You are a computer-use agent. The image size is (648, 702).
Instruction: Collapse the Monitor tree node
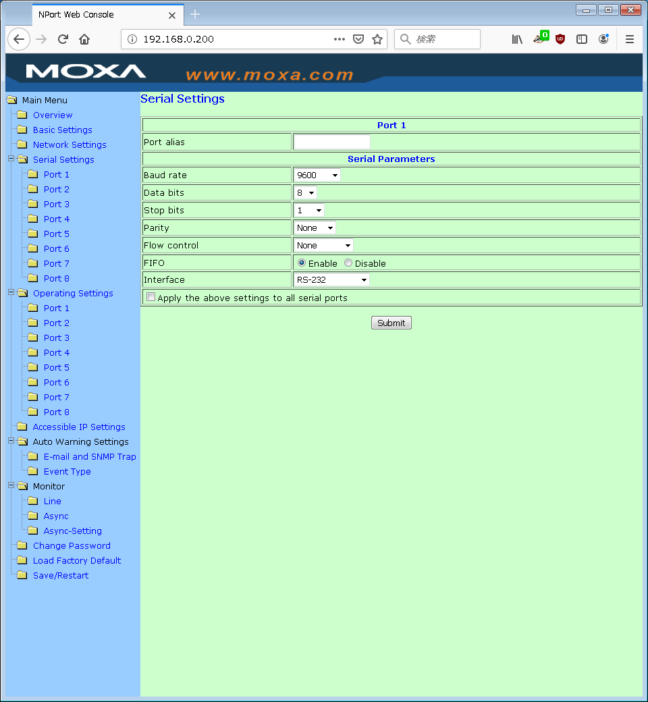tap(11, 485)
